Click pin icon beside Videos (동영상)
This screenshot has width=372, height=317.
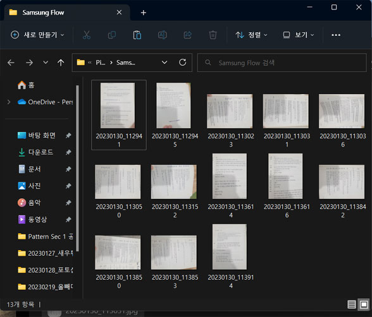pyautogui.click(x=68, y=220)
